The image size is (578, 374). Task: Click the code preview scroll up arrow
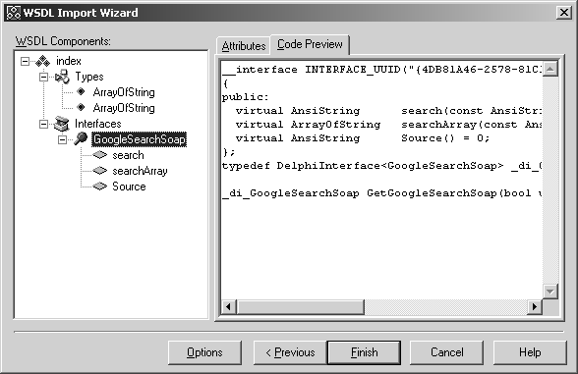click(x=550, y=69)
